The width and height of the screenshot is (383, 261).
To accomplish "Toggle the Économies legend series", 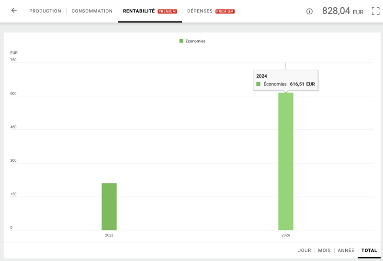I will click(x=195, y=41).
